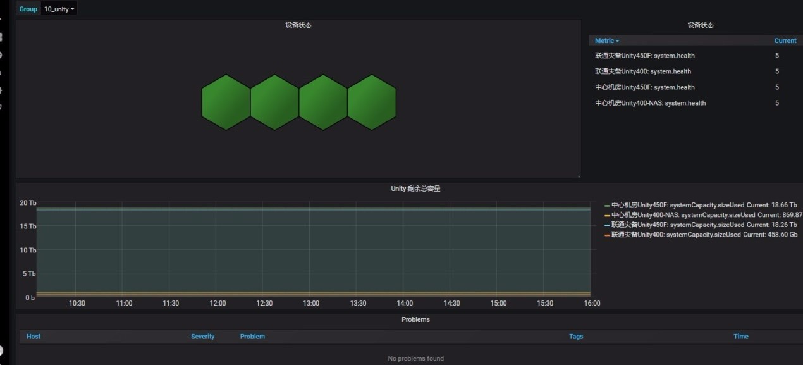Select the 中心机房Unity450F: system.health row
Viewport: 803px width, 365px height.
tap(696, 87)
